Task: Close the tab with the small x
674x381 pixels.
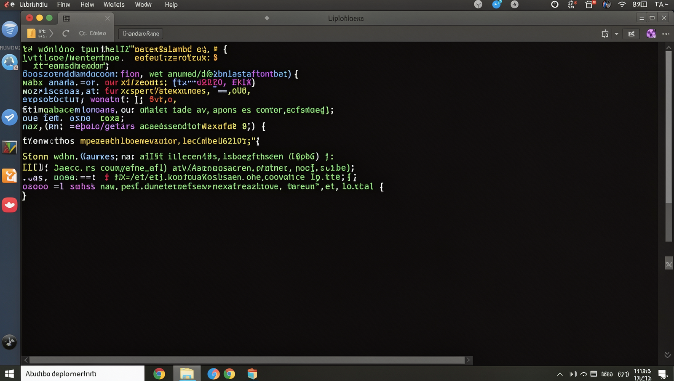Action: point(107,19)
